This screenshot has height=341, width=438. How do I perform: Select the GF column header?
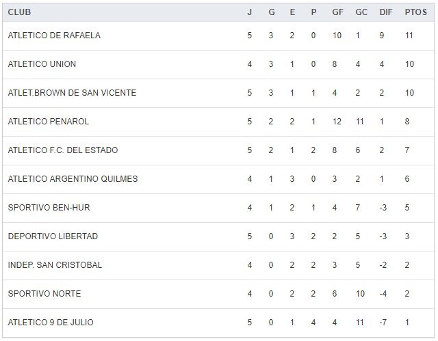[x=337, y=12]
